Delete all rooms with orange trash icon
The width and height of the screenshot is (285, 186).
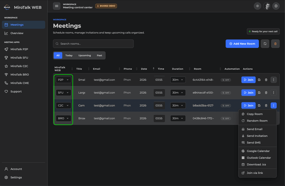tap(275, 44)
